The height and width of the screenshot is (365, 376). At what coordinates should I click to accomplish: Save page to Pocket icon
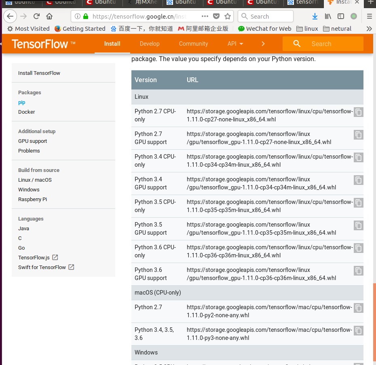pyautogui.click(x=216, y=16)
